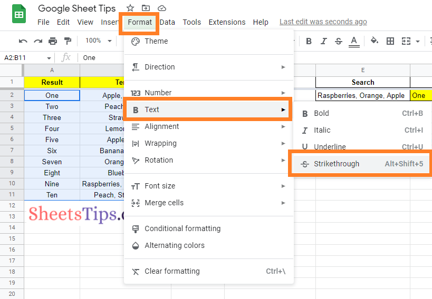Open the Extensions menu
This screenshot has width=432, height=299.
[x=227, y=22]
